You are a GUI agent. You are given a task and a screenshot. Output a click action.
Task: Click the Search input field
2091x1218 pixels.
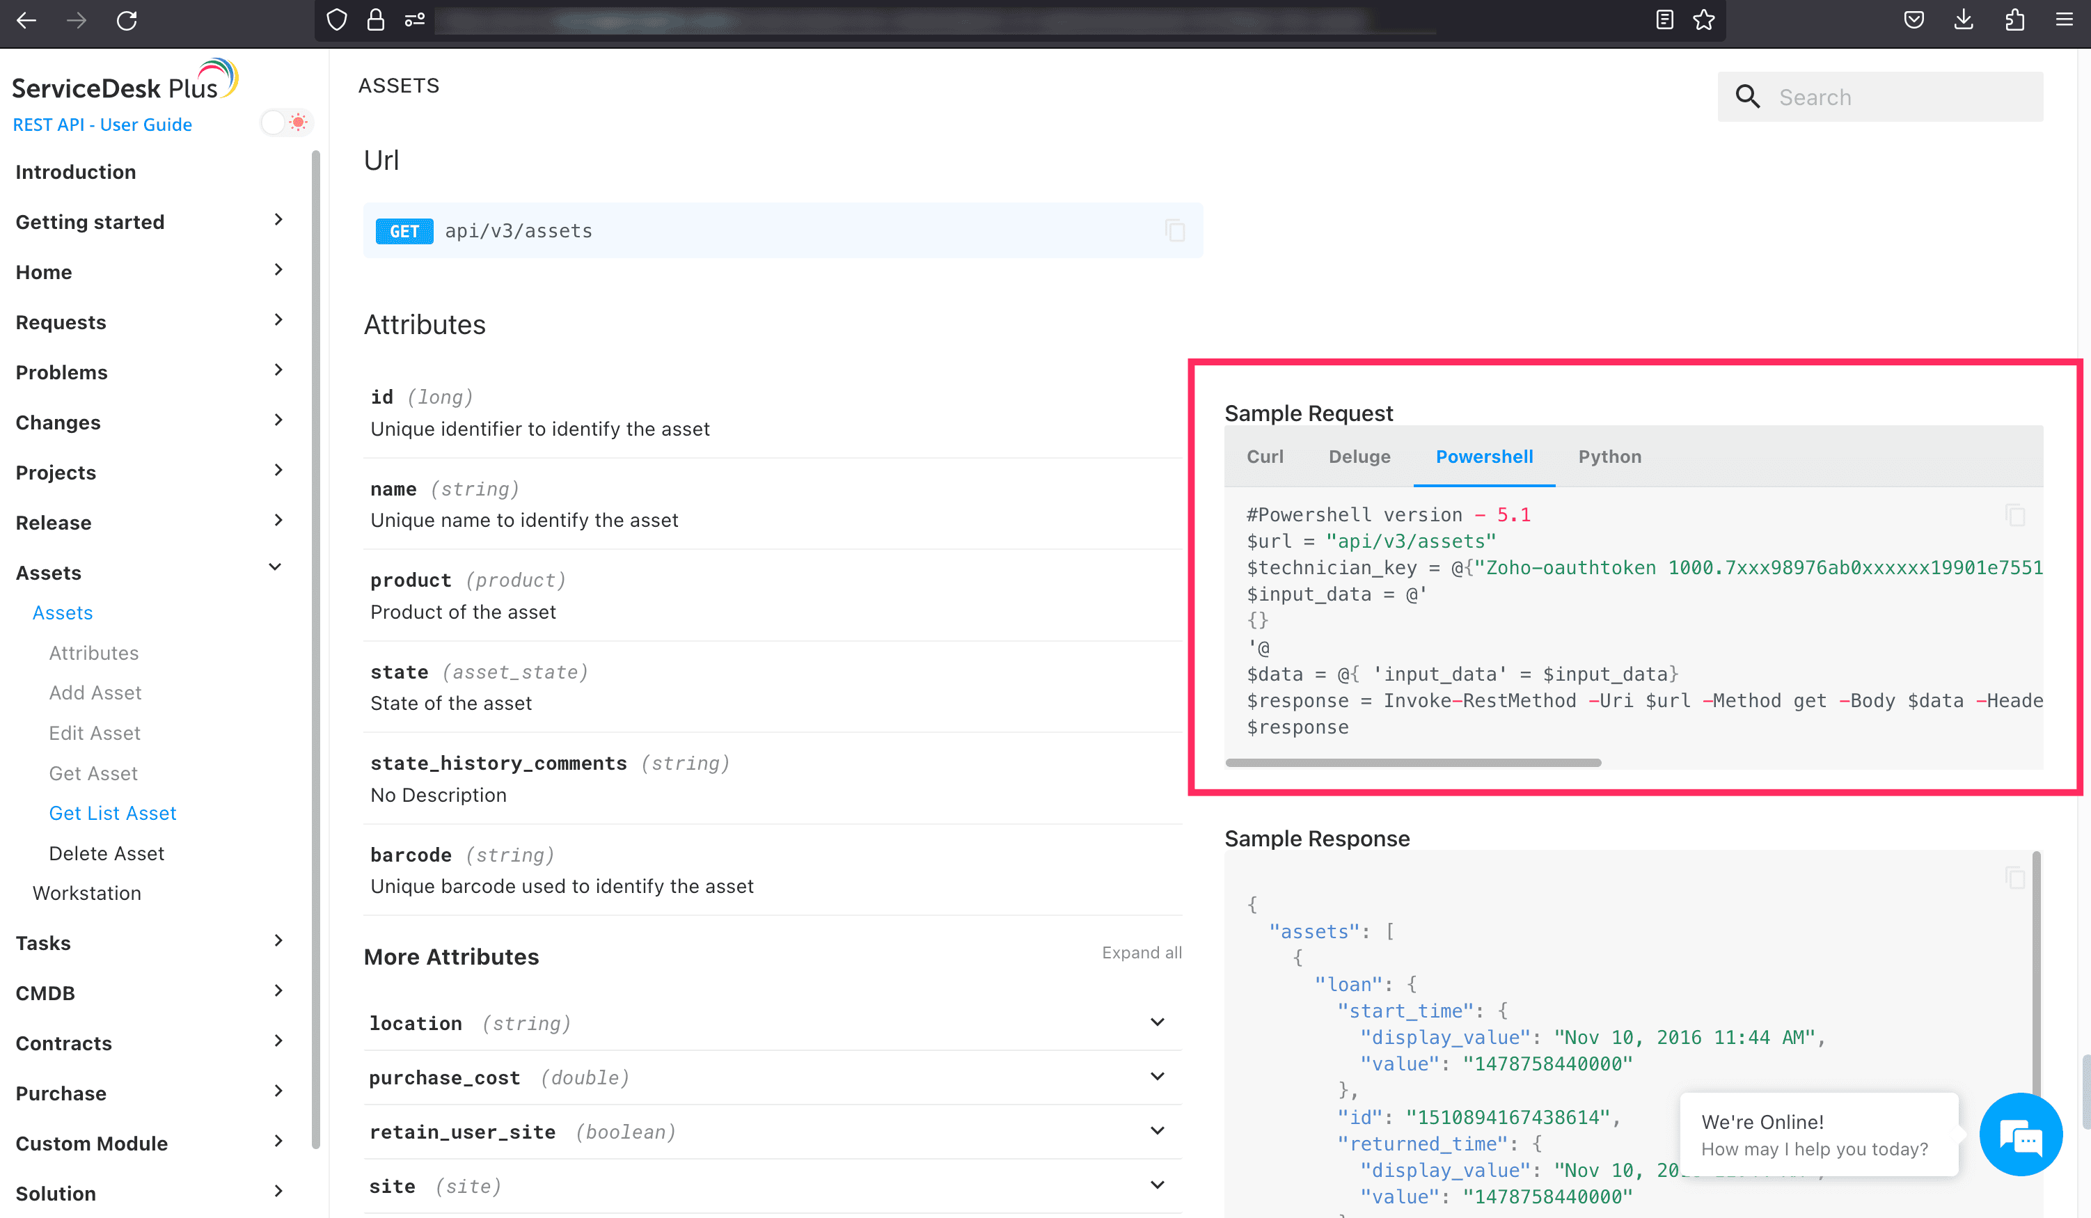1900,97
